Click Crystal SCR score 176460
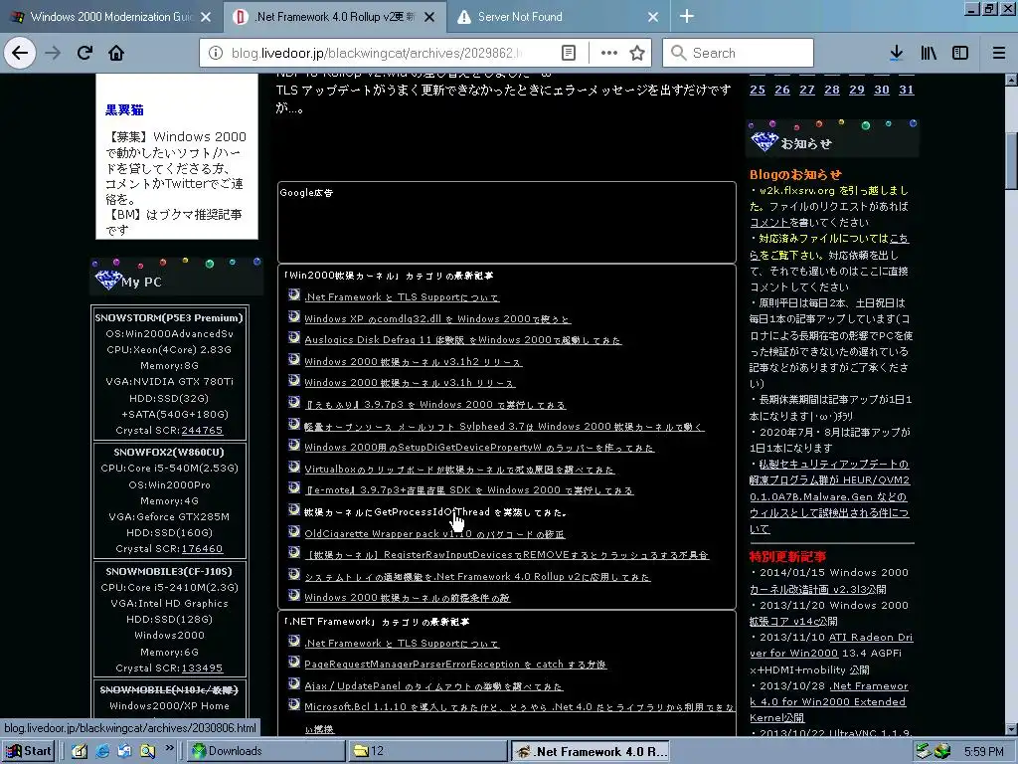The image size is (1018, 764). coord(202,548)
